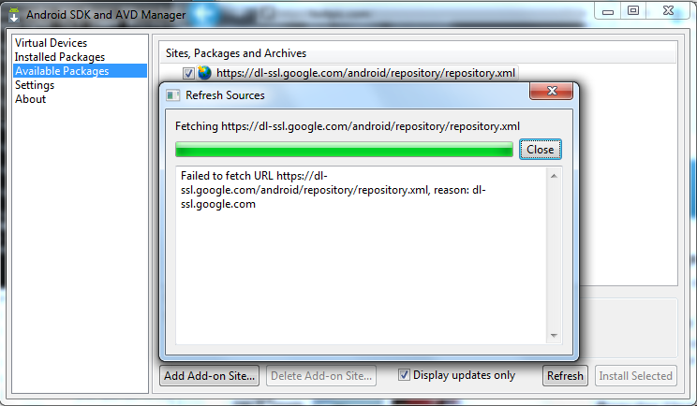This screenshot has width=697, height=406.
Task: Click the globe icon next to the repository URL
Action: click(204, 73)
